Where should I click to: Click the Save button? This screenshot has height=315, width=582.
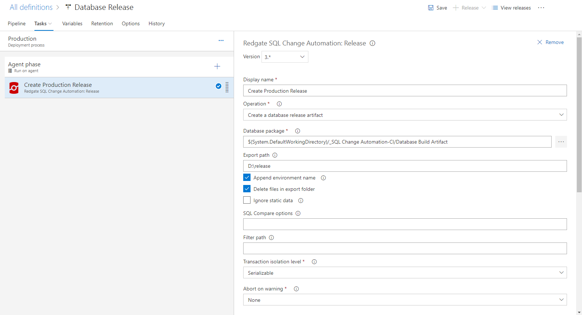point(438,8)
